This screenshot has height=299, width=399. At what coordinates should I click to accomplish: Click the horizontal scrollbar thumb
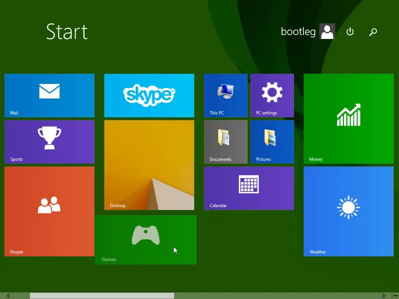(x=102, y=296)
